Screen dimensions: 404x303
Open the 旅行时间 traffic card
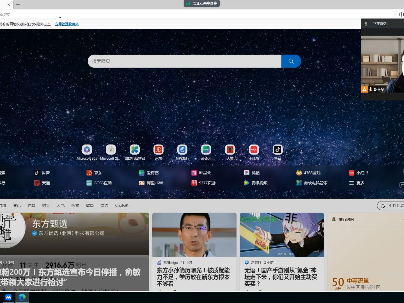(x=366, y=252)
